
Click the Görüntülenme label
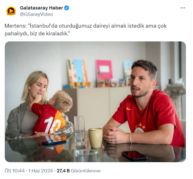(86, 171)
